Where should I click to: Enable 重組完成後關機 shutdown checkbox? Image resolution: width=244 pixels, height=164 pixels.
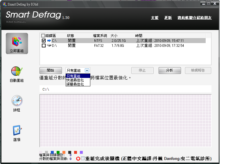83,158
